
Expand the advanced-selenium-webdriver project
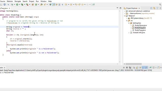[x=125, y=11]
